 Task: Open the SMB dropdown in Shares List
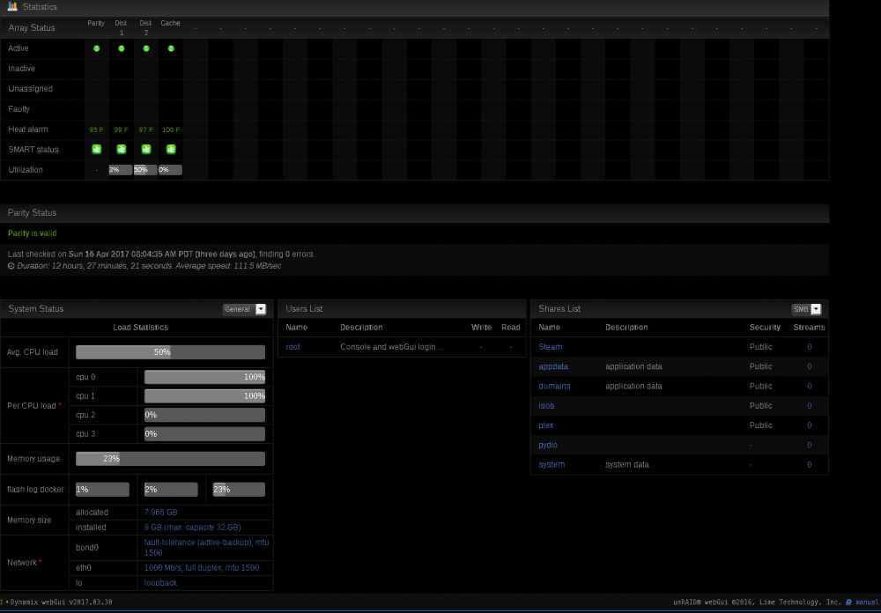coord(806,309)
